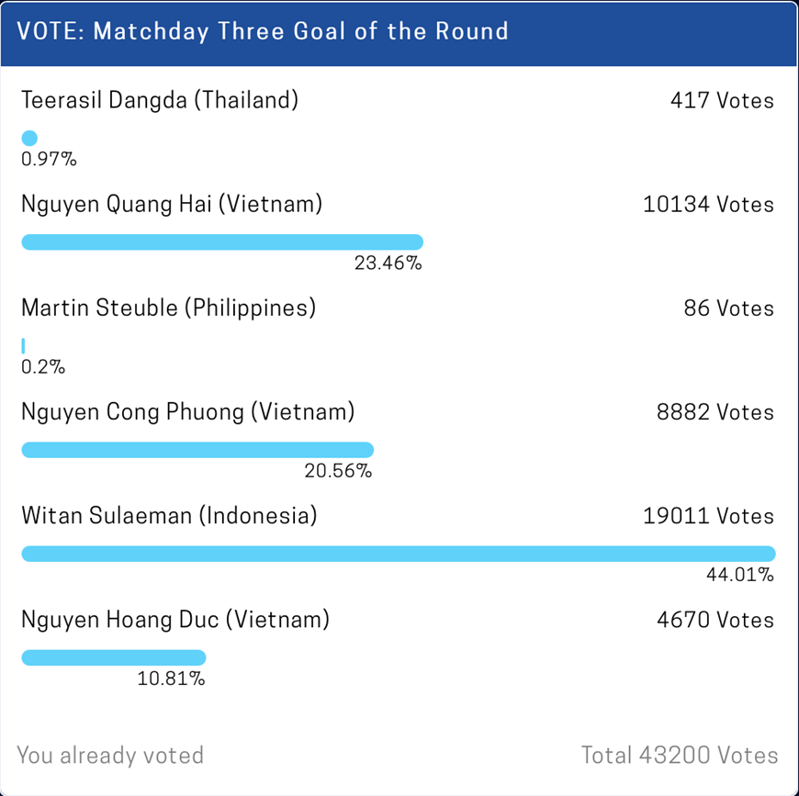Pick Nguyen Cong Phuong (Vietnam) option
This screenshot has height=796, width=799.
tap(187, 412)
